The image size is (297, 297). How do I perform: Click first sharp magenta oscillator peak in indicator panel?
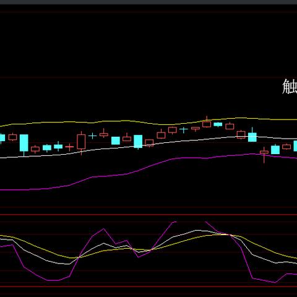[104, 229]
